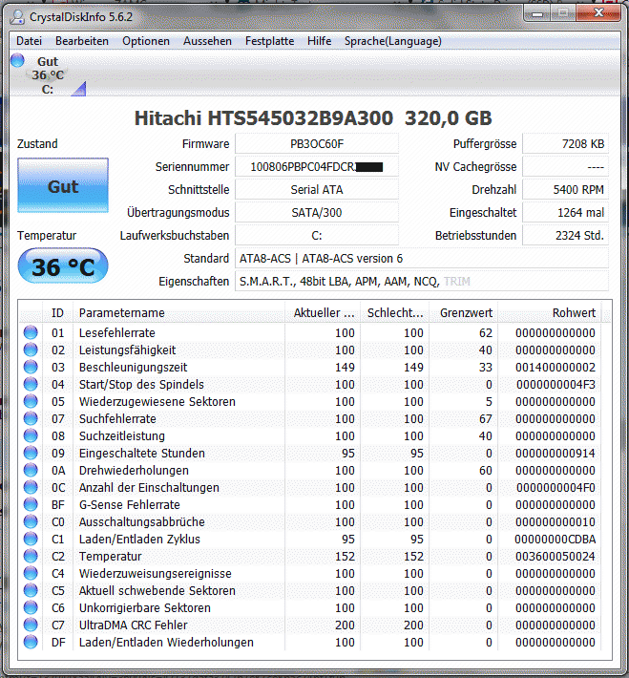Image resolution: width=629 pixels, height=678 pixels.
Task: Click status orb for Drehwiederholungen row
Action: pos(31,470)
